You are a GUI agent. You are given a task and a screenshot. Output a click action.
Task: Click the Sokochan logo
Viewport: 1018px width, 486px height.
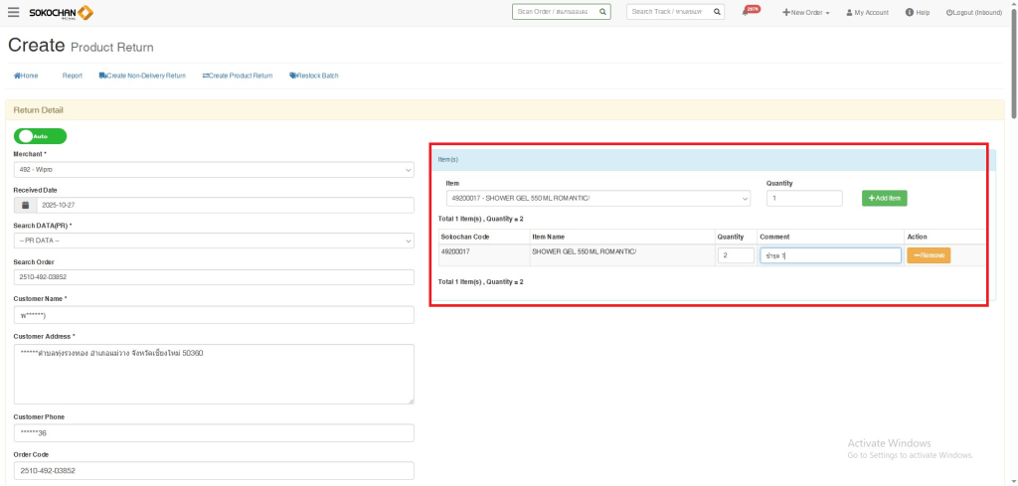[x=62, y=12]
